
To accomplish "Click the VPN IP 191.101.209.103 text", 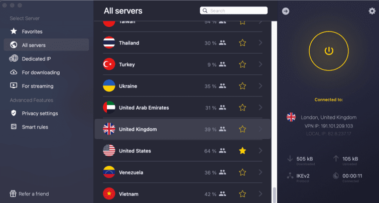I will [x=328, y=126].
